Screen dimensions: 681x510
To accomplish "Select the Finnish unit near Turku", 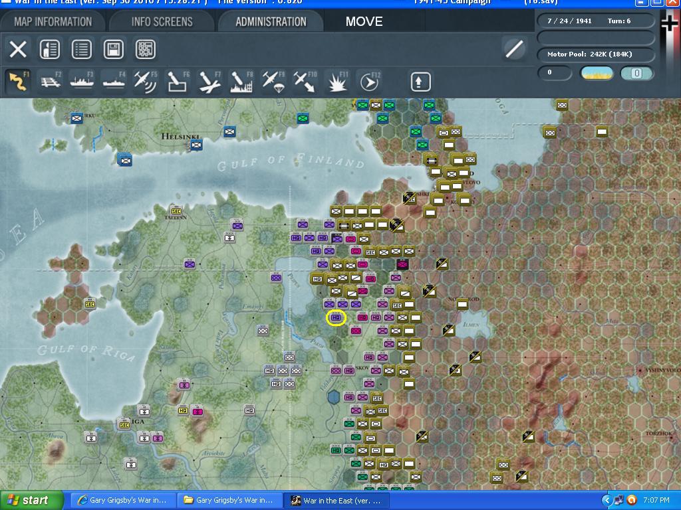I will (76, 118).
